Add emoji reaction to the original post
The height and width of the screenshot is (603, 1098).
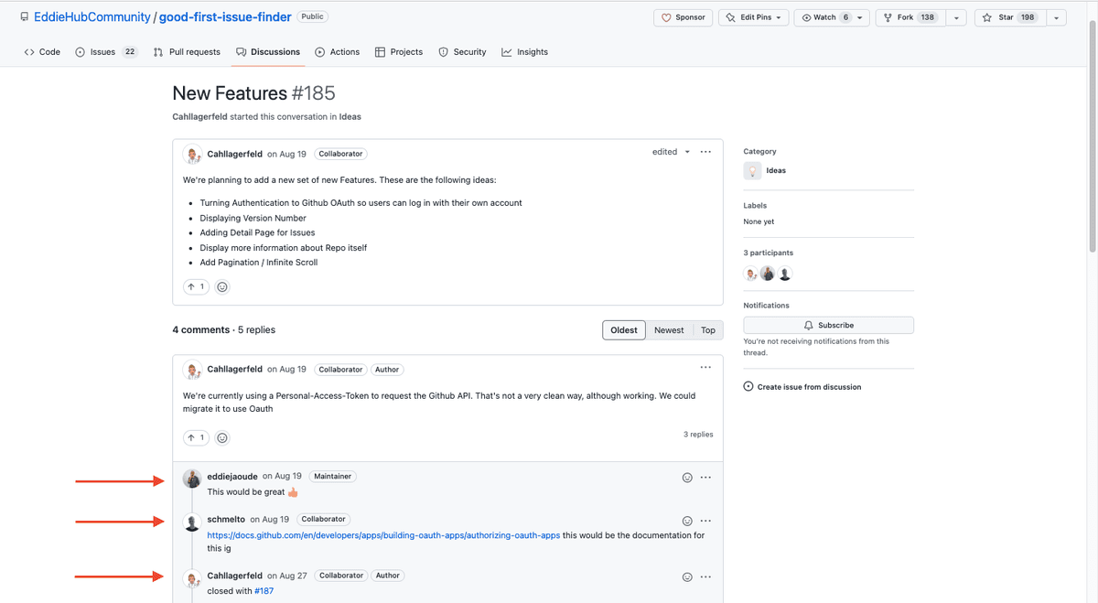coord(222,287)
